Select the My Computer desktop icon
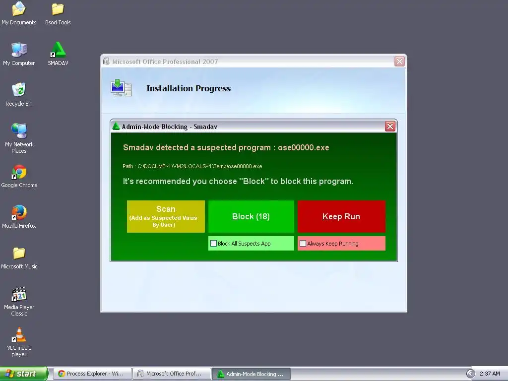This screenshot has height=381, width=508. 19,54
